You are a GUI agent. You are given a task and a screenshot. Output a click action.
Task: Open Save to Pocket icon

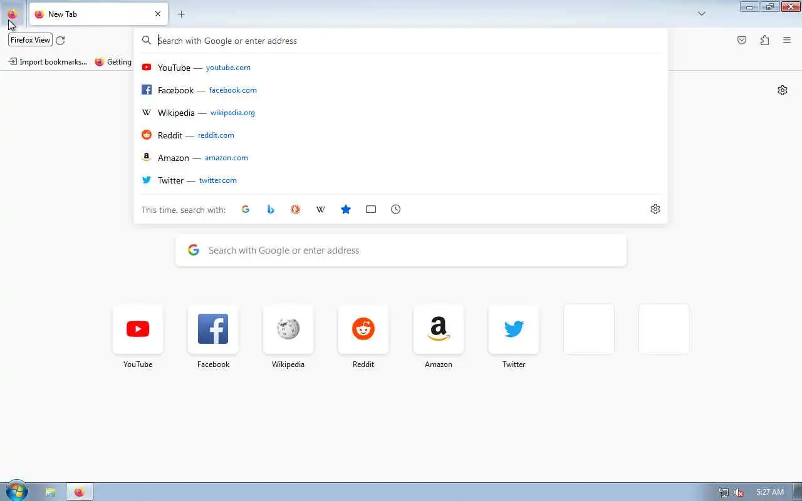point(742,41)
